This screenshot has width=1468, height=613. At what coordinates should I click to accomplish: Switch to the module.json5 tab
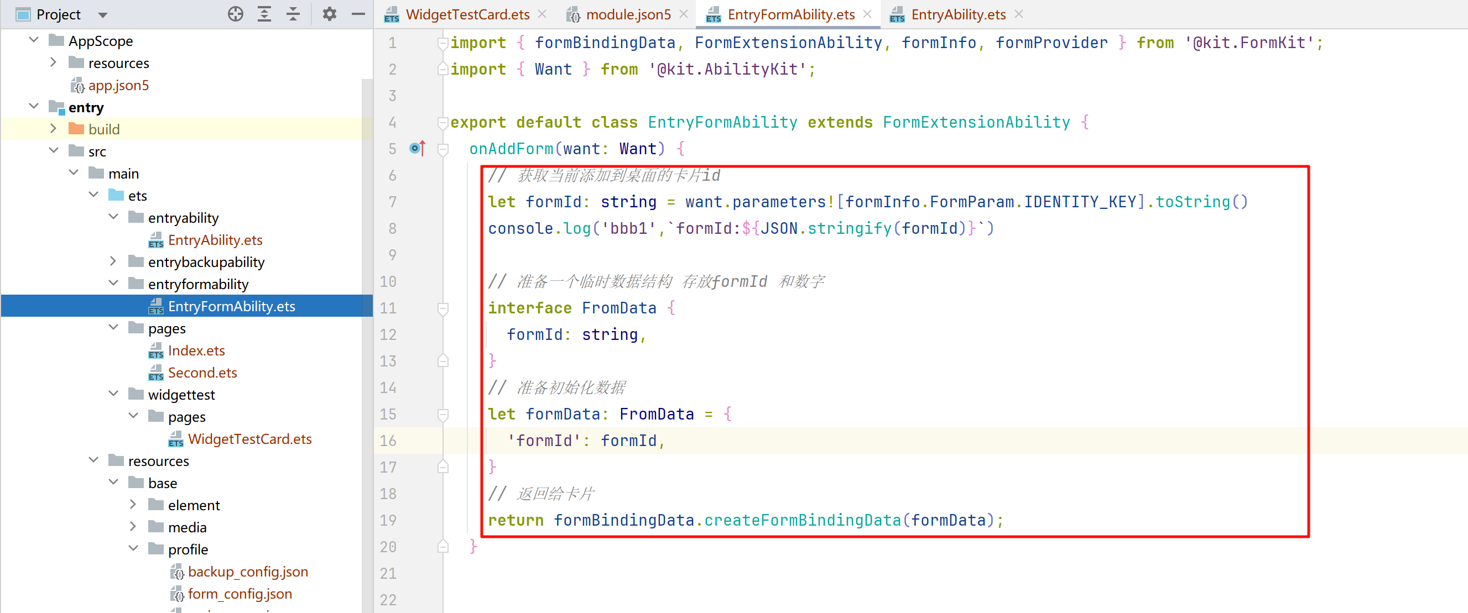pos(627,14)
